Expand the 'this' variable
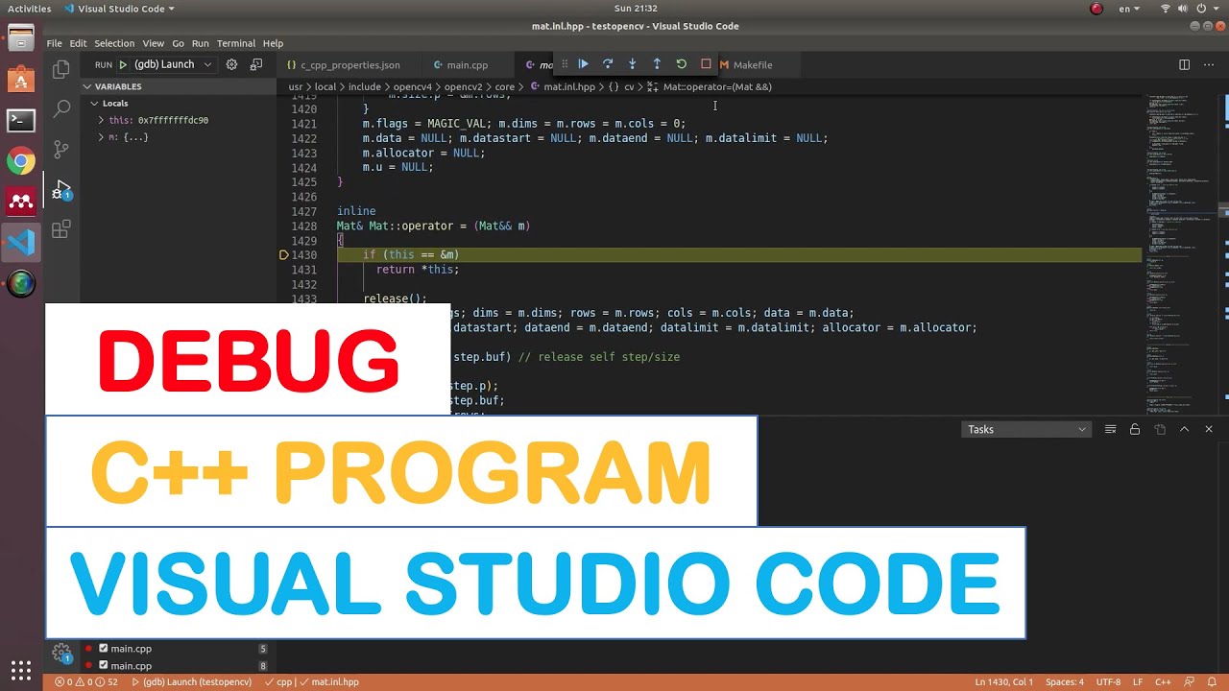Image resolution: width=1229 pixels, height=691 pixels. [x=101, y=121]
